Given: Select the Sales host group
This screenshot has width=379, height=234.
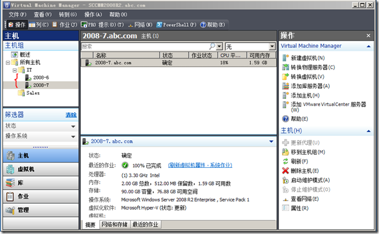Looking at the screenshot, I should coord(29,93).
